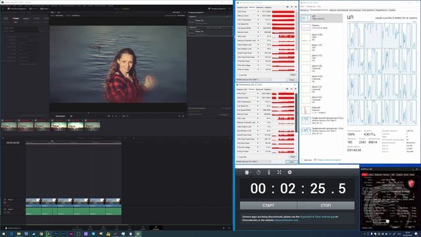This screenshot has height=237, width=421.
Task: Open the Windows notification center icon
Action: [x=416, y=234]
